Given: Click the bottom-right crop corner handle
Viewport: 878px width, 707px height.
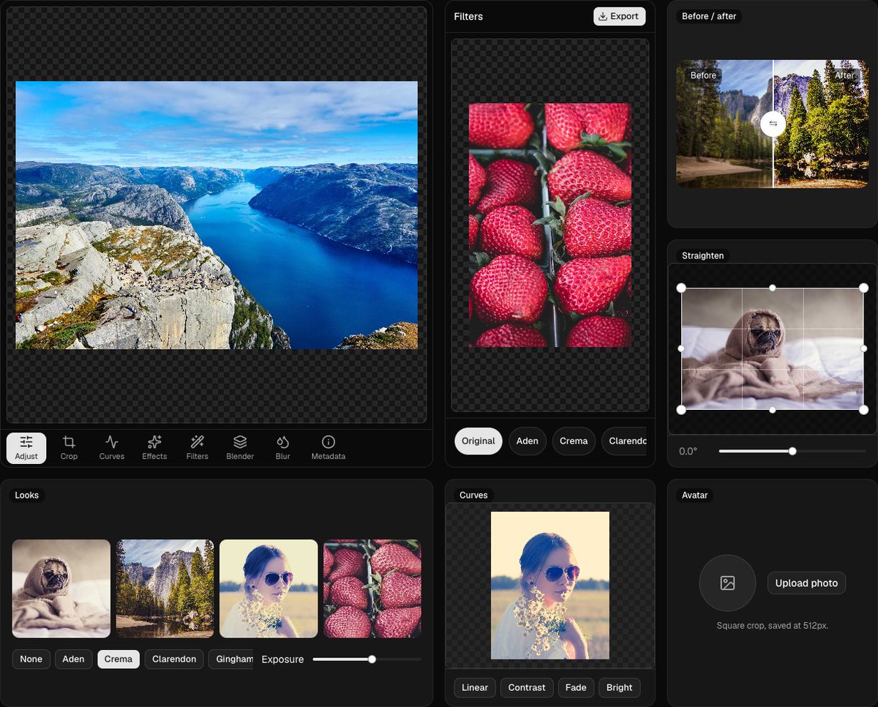Looking at the screenshot, I should [x=863, y=410].
